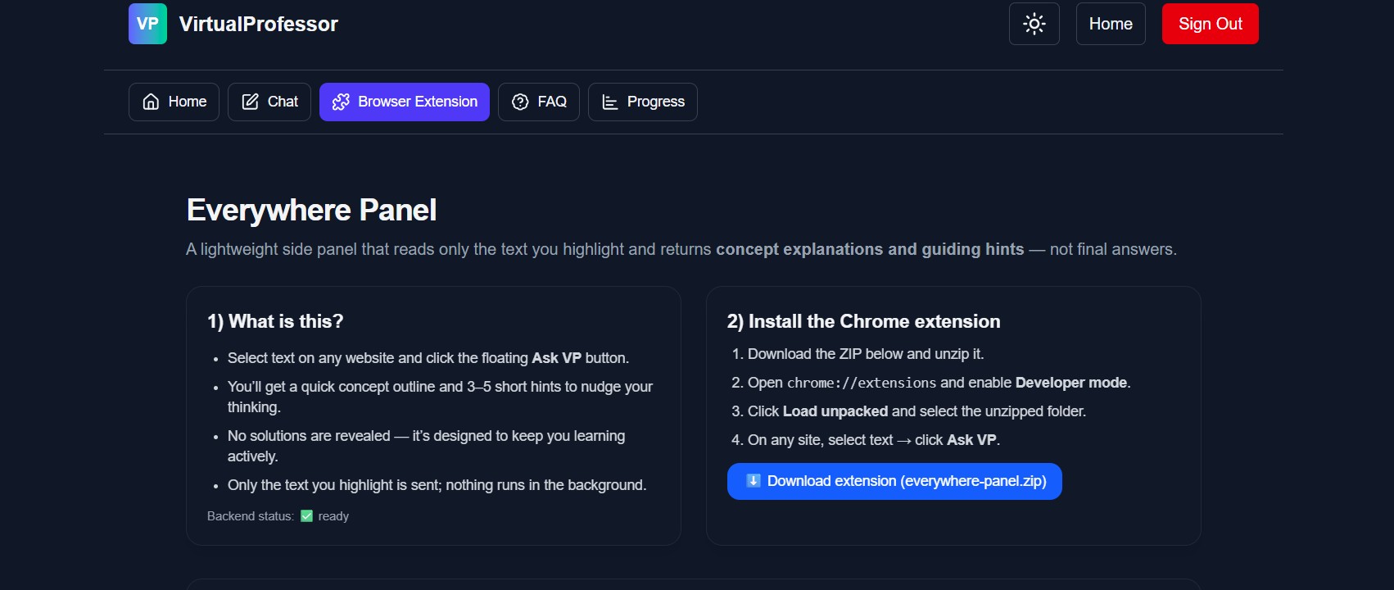Image resolution: width=1394 pixels, height=590 pixels.
Task: Go to the Chat tab label
Action: [283, 102]
